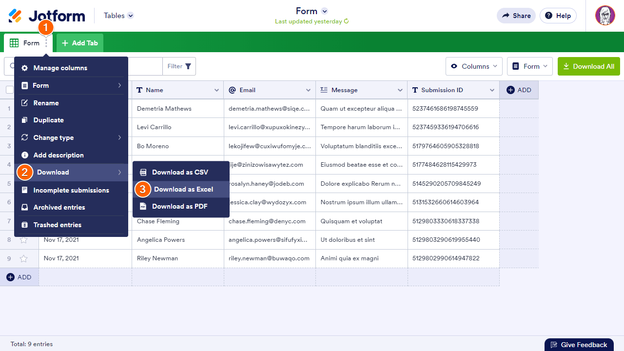The height and width of the screenshot is (351, 624).
Task: Select Download as PDF
Action: [181, 206]
